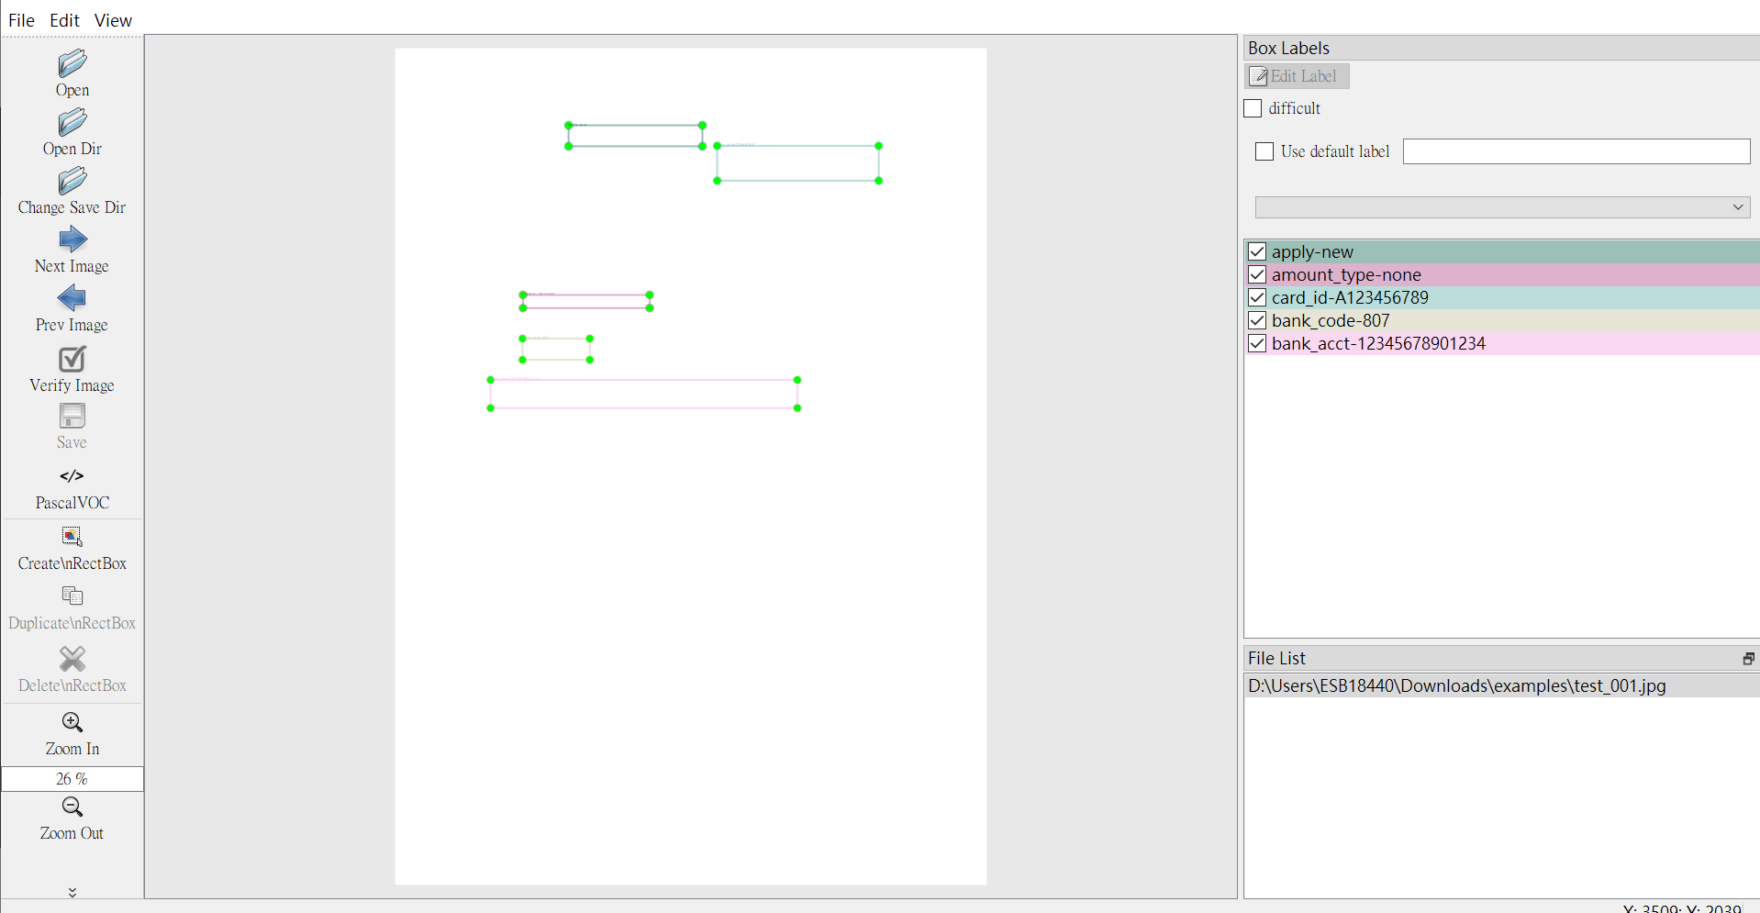Click the Duplicate RectBox icon
The image size is (1760, 913).
coord(72,596)
